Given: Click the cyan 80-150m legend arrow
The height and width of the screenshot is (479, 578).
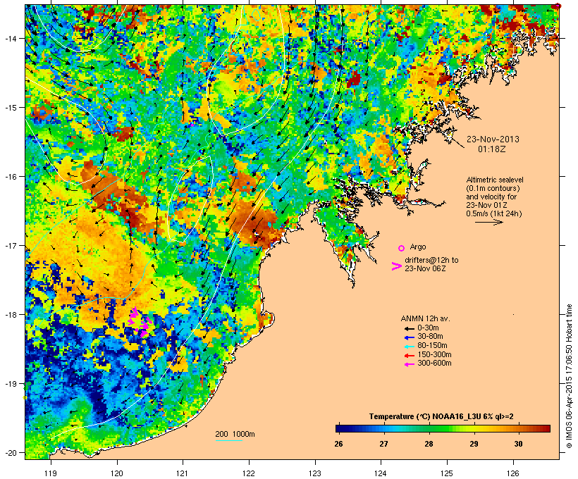Looking at the screenshot, I should (409, 347).
